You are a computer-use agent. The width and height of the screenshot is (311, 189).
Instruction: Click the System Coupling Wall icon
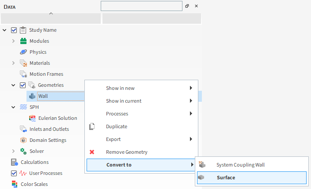coord(202,164)
